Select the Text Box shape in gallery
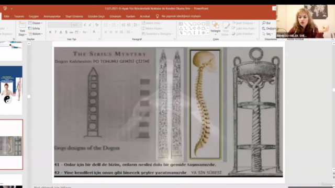Viewport: 335px width, 188px height. [181, 23]
